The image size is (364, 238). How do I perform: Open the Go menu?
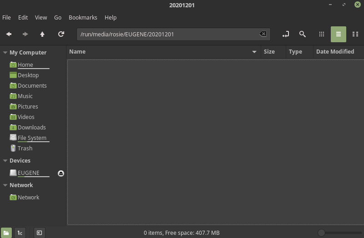coord(58,18)
